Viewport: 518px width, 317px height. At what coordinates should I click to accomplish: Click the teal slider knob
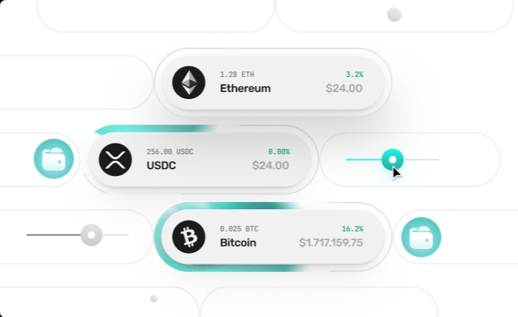pos(392,159)
